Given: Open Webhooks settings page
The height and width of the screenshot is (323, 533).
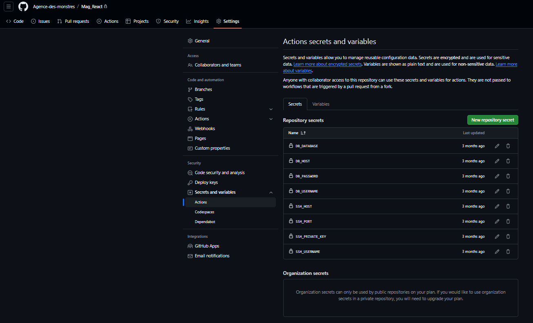Looking at the screenshot, I should click(204, 129).
